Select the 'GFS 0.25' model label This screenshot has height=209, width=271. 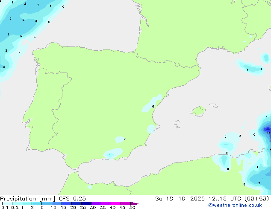point(72,199)
